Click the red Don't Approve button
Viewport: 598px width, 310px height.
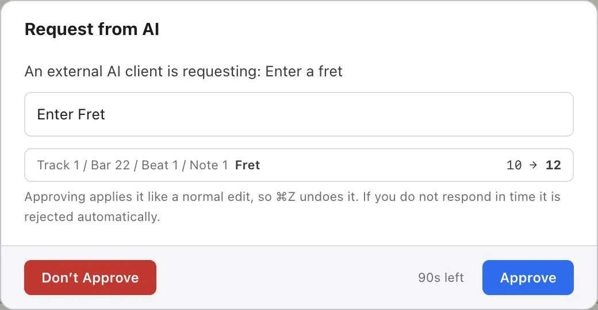[90, 278]
